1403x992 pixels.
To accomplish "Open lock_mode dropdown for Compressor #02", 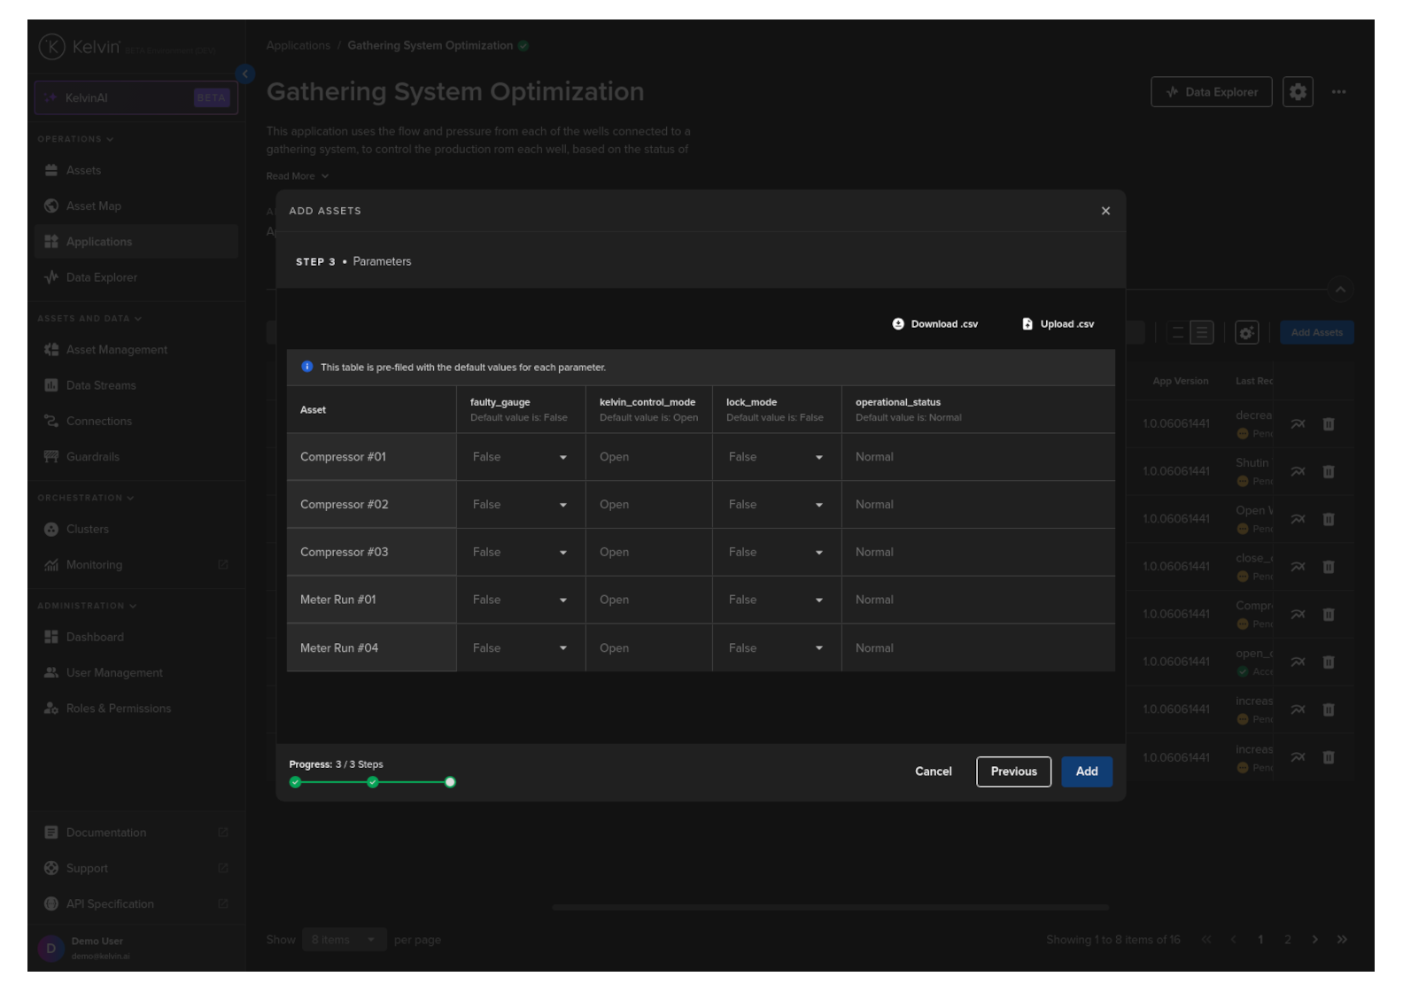I will [777, 505].
